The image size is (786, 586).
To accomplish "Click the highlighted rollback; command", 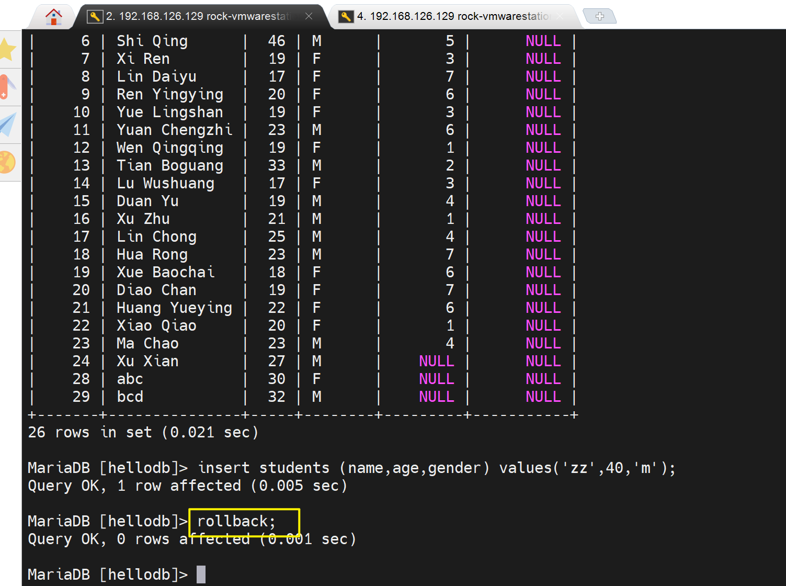I will 236,521.
